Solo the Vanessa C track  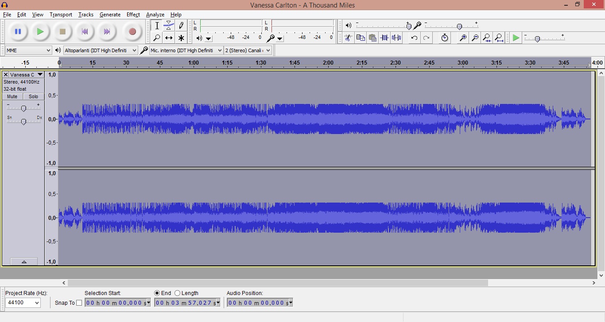pos(34,96)
